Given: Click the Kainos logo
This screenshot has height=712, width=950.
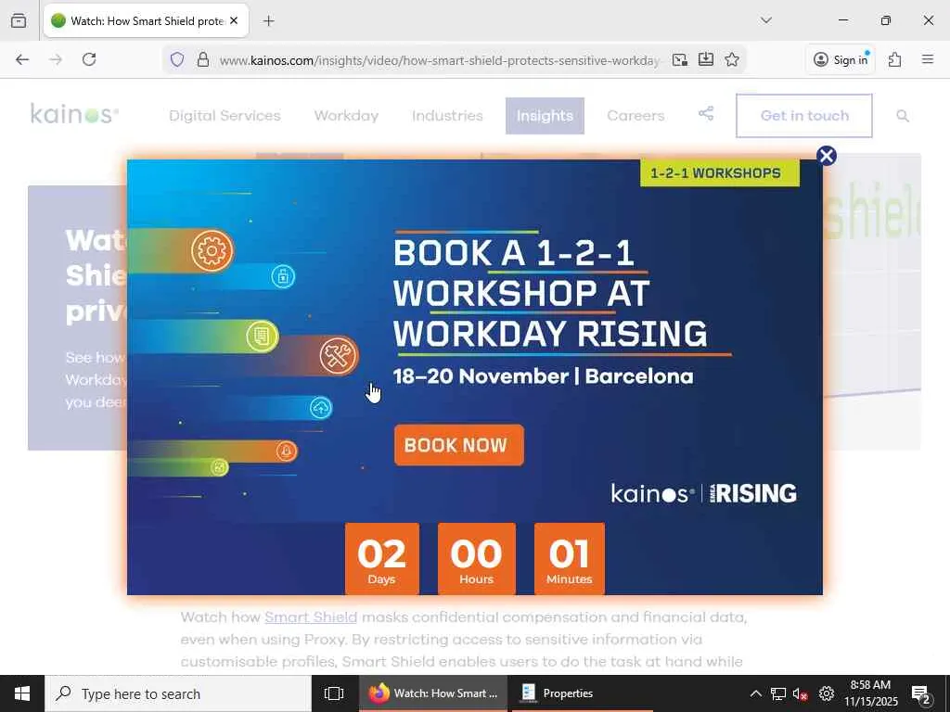Looking at the screenshot, I should pyautogui.click(x=74, y=113).
